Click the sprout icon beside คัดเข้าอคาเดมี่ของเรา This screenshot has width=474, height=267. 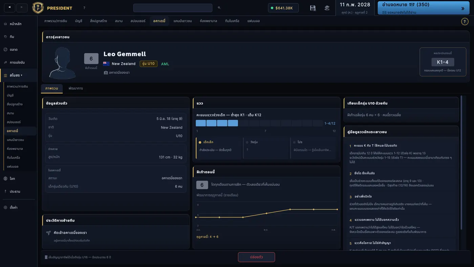49,233
